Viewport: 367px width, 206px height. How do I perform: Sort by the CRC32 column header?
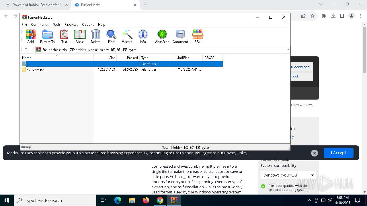pos(212,58)
